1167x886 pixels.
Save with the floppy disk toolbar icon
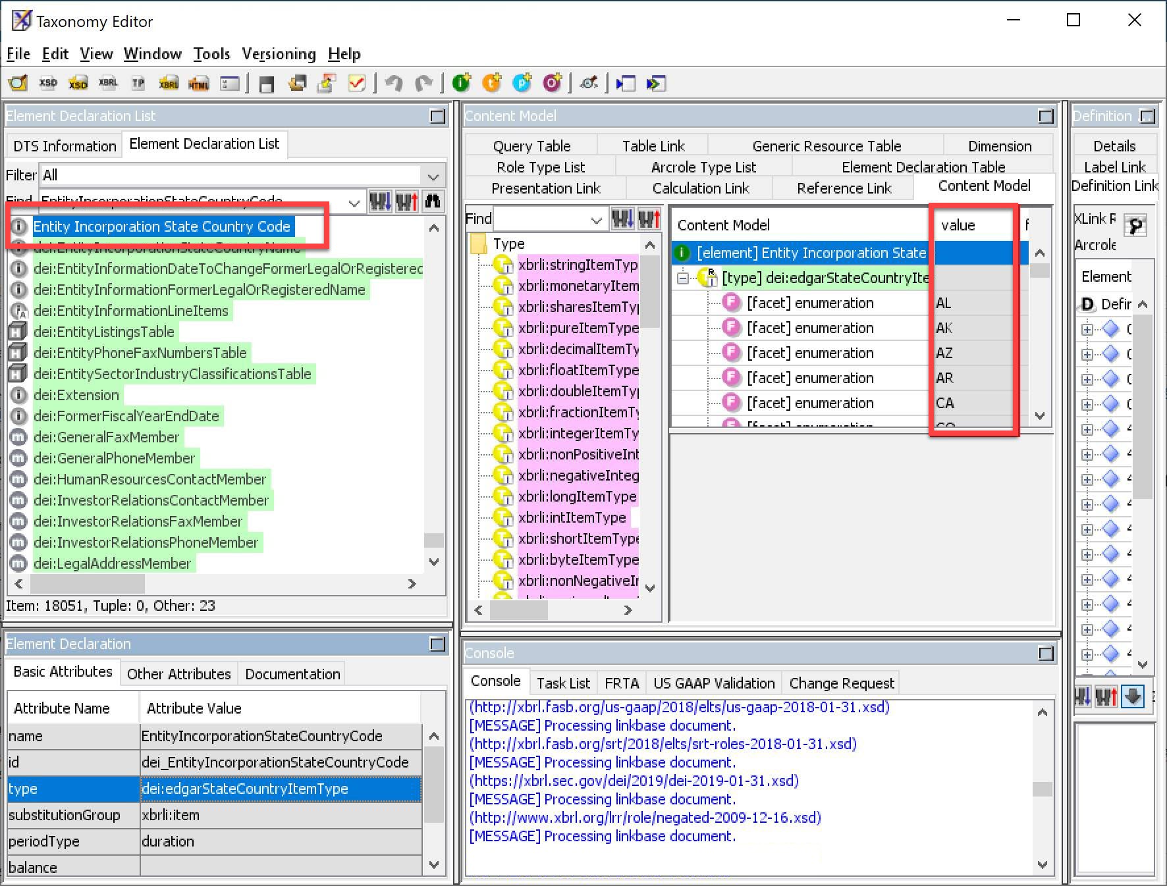267,84
